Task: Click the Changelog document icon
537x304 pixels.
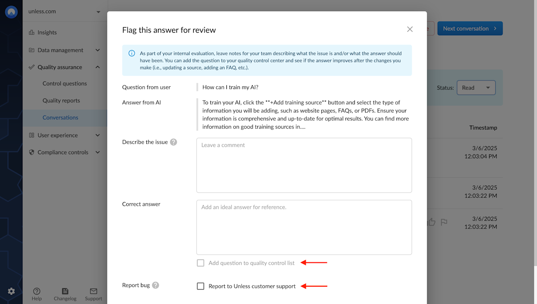Action: [65, 291]
